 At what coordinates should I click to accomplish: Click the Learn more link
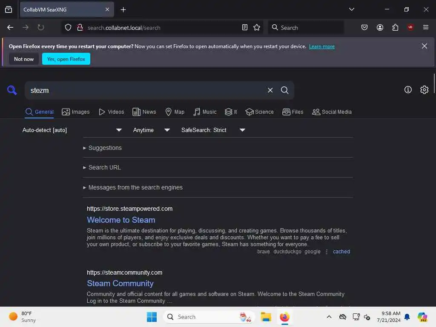click(322, 46)
